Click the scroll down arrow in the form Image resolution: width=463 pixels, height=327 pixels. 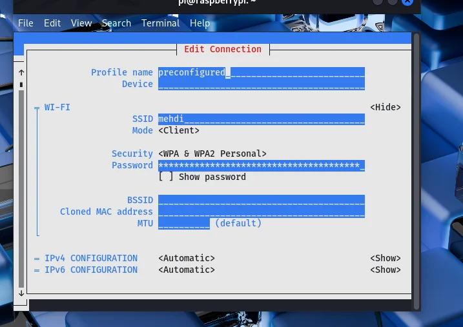click(21, 292)
